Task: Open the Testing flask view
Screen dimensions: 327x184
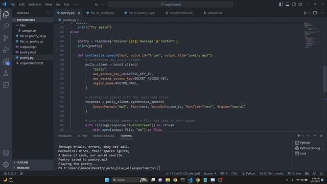Action: pos(6,73)
